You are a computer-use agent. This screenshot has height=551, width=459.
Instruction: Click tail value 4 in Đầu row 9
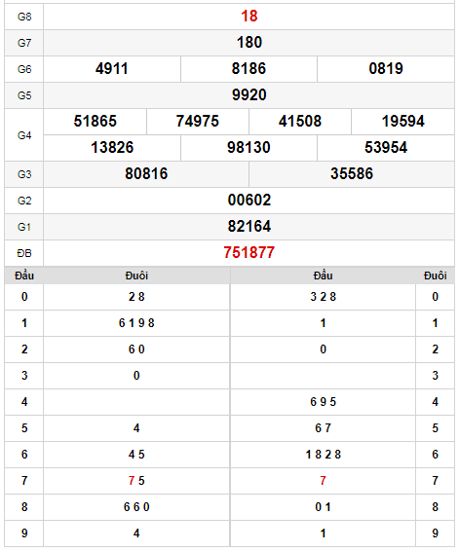coord(136,533)
